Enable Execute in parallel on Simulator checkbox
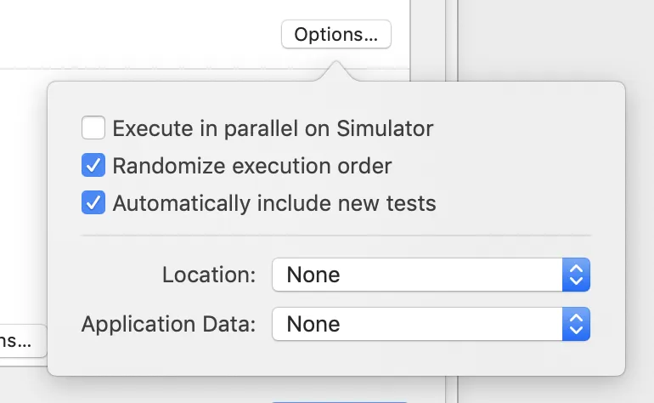Screen dimensions: 654x403 pyautogui.click(x=93, y=128)
